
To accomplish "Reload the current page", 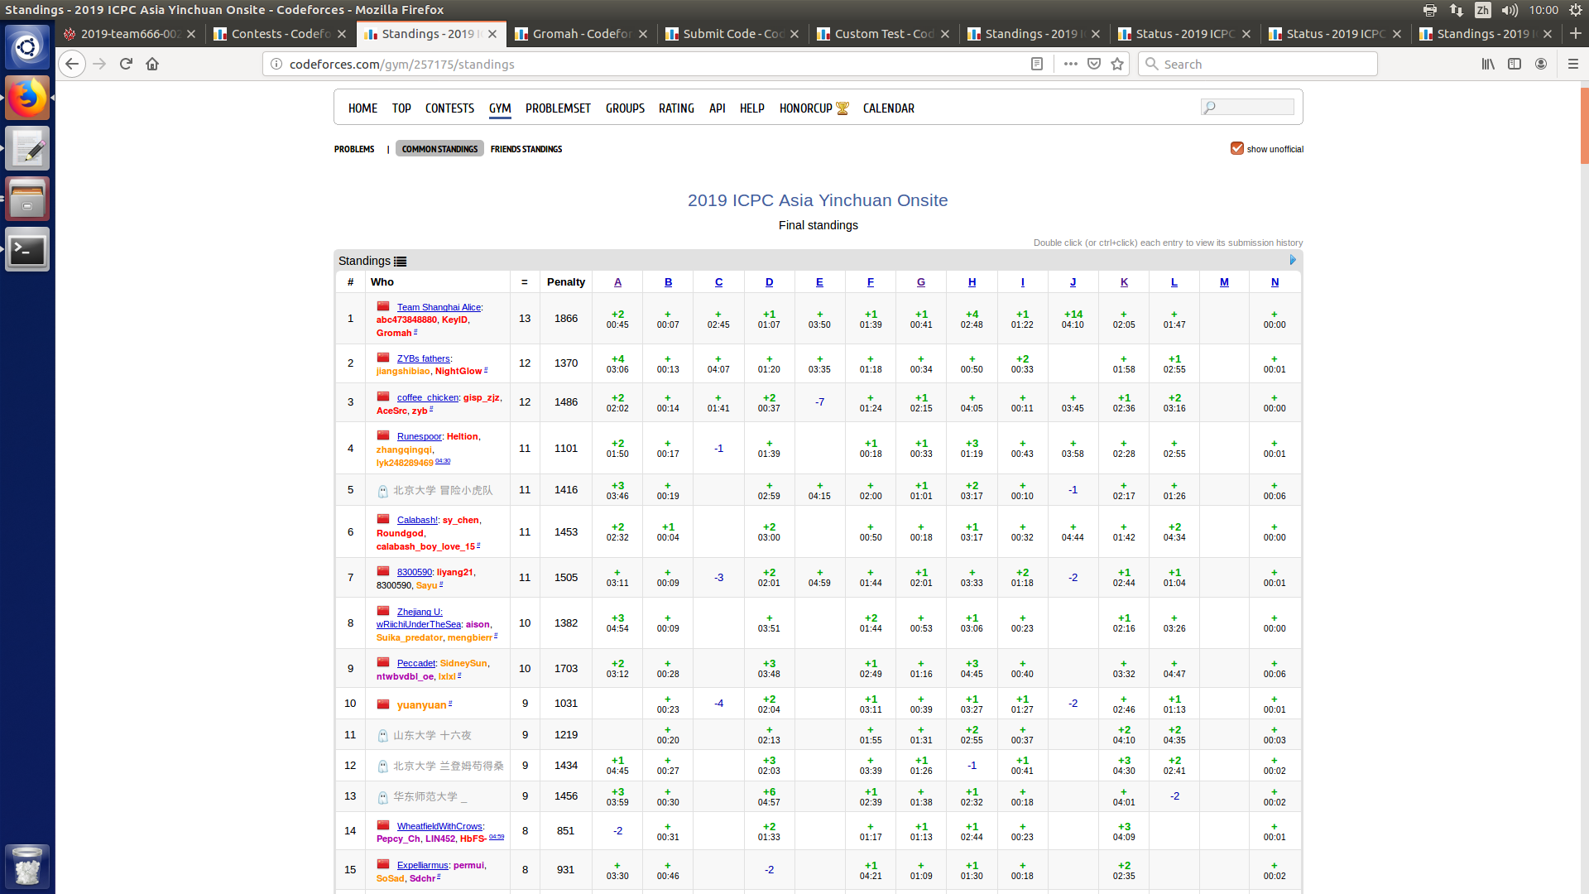I will point(126,64).
